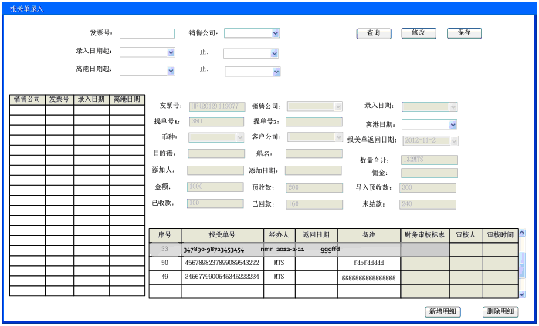
Task: Click into the 提单号2 text field
Action: [314, 122]
